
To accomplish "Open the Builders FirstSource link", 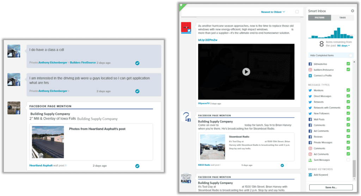I will [82, 63].
